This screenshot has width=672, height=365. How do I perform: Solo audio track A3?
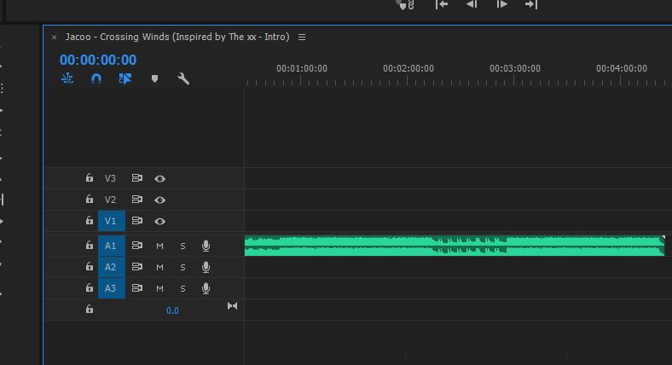[x=182, y=288]
